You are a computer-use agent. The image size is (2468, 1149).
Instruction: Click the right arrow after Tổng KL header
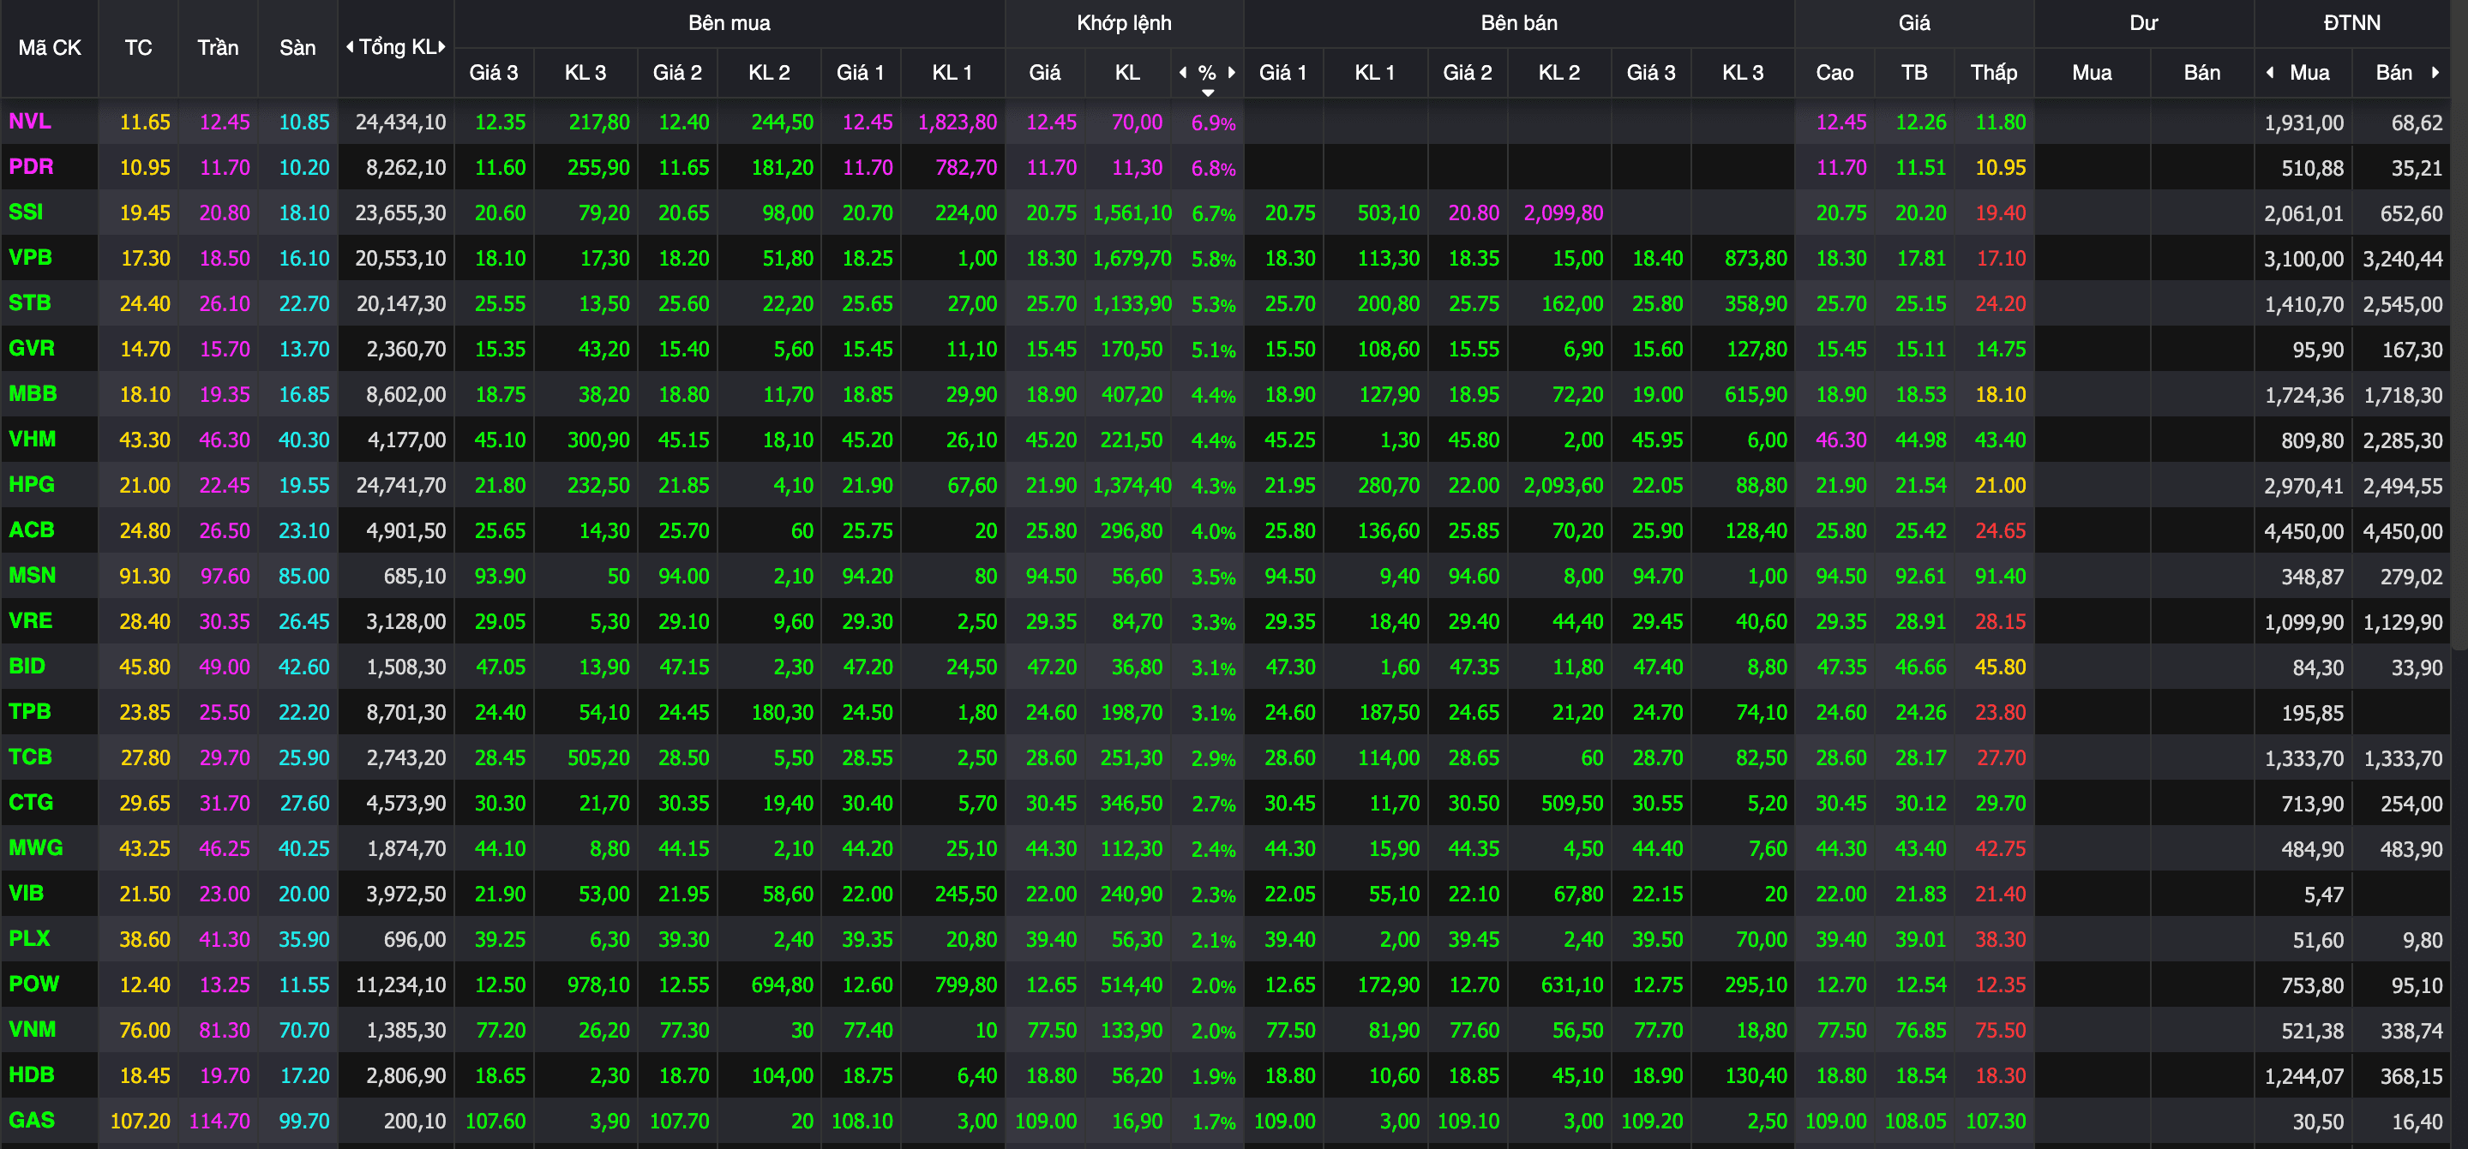pos(441,47)
